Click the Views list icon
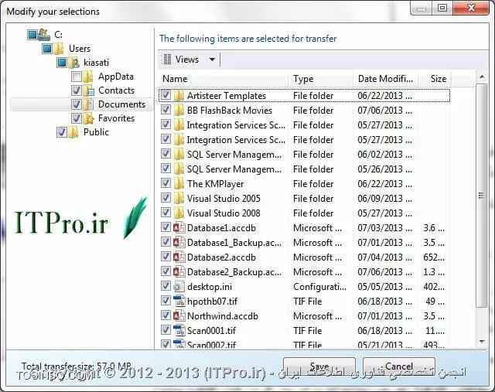 [167, 59]
